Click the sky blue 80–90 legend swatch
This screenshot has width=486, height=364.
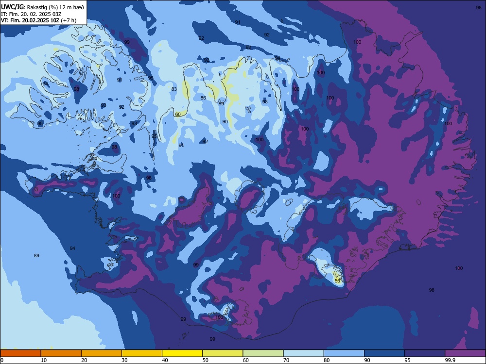coord(344,353)
